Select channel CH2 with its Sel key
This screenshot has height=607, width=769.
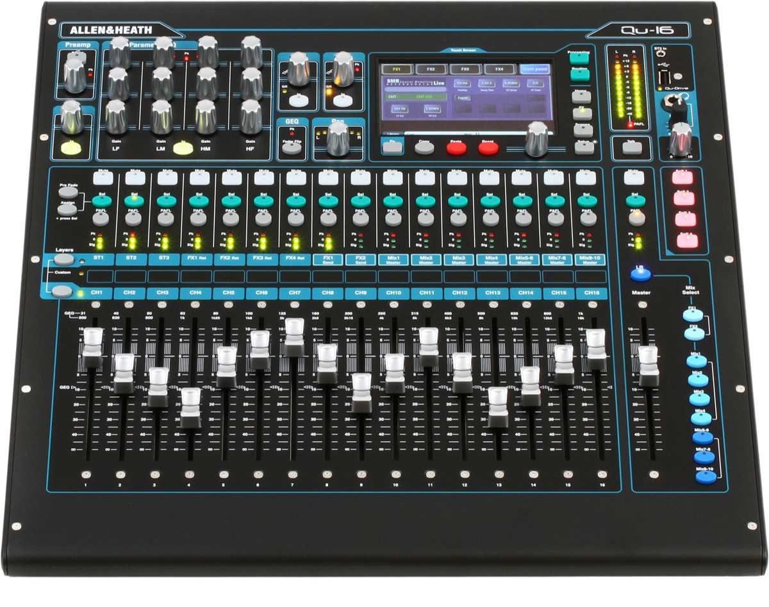133,201
